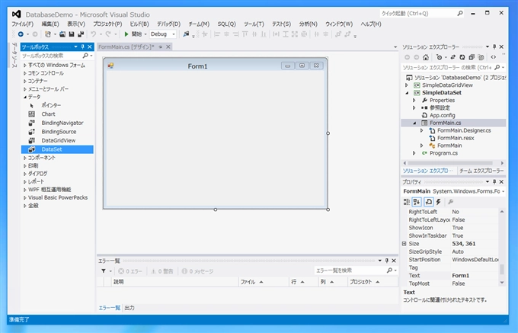This screenshot has height=333, width=518.
Task: Toggle the 0 errors filter button
Action: click(130, 271)
